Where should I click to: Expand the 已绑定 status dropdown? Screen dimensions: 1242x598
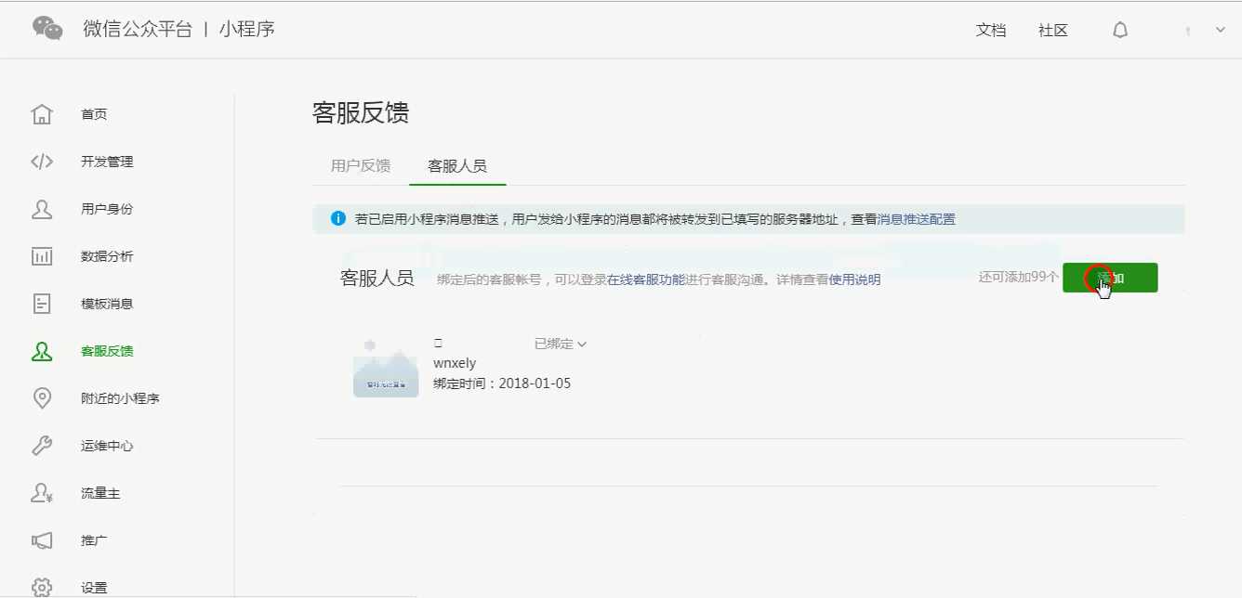click(x=561, y=344)
